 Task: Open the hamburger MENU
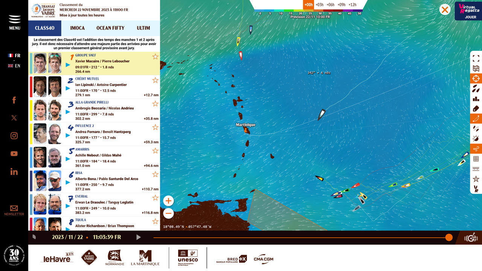14,23
